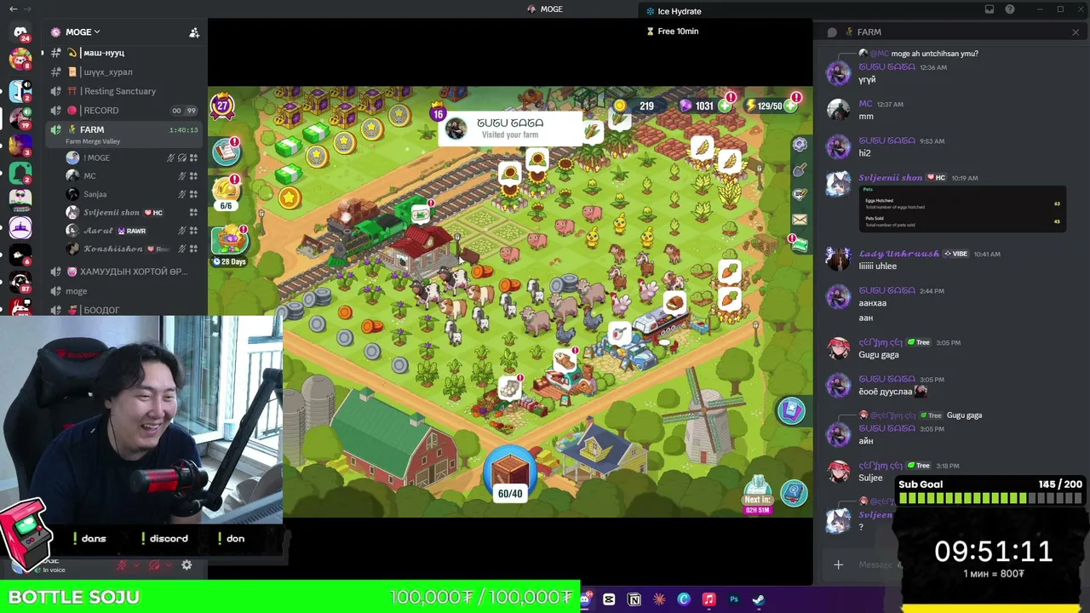The image size is (1090, 613).
Task: Open Svljeenii shon's profile name in chat
Action: pyautogui.click(x=890, y=177)
